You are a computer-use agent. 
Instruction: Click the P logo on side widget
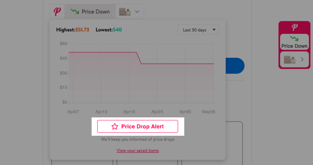pos(295,27)
